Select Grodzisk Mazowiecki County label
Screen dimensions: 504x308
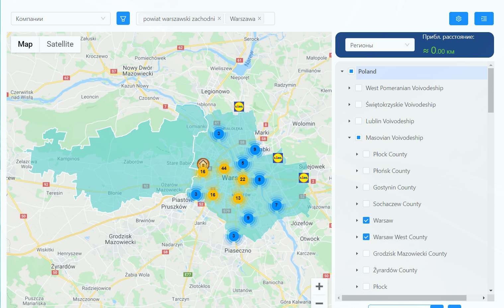coord(410,254)
